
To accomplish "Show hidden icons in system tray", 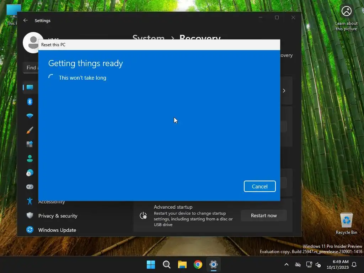I will point(287,264).
